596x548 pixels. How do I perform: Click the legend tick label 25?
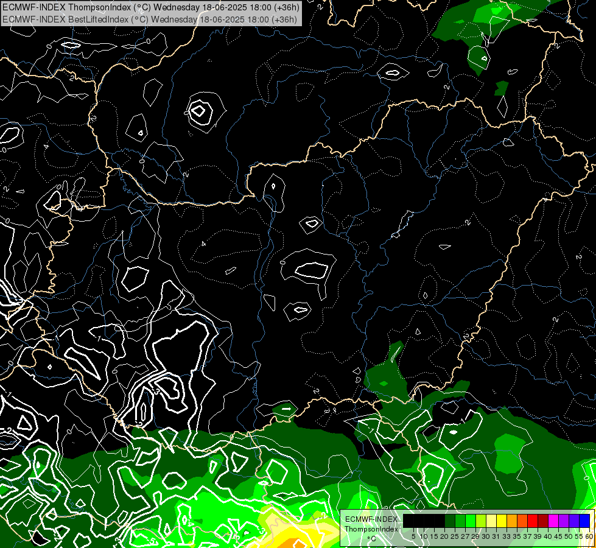click(x=455, y=536)
